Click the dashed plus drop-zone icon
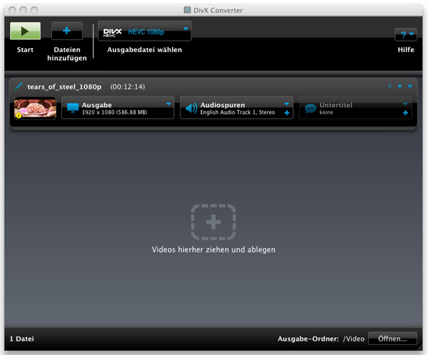This screenshot has height=355, width=428. [213, 222]
